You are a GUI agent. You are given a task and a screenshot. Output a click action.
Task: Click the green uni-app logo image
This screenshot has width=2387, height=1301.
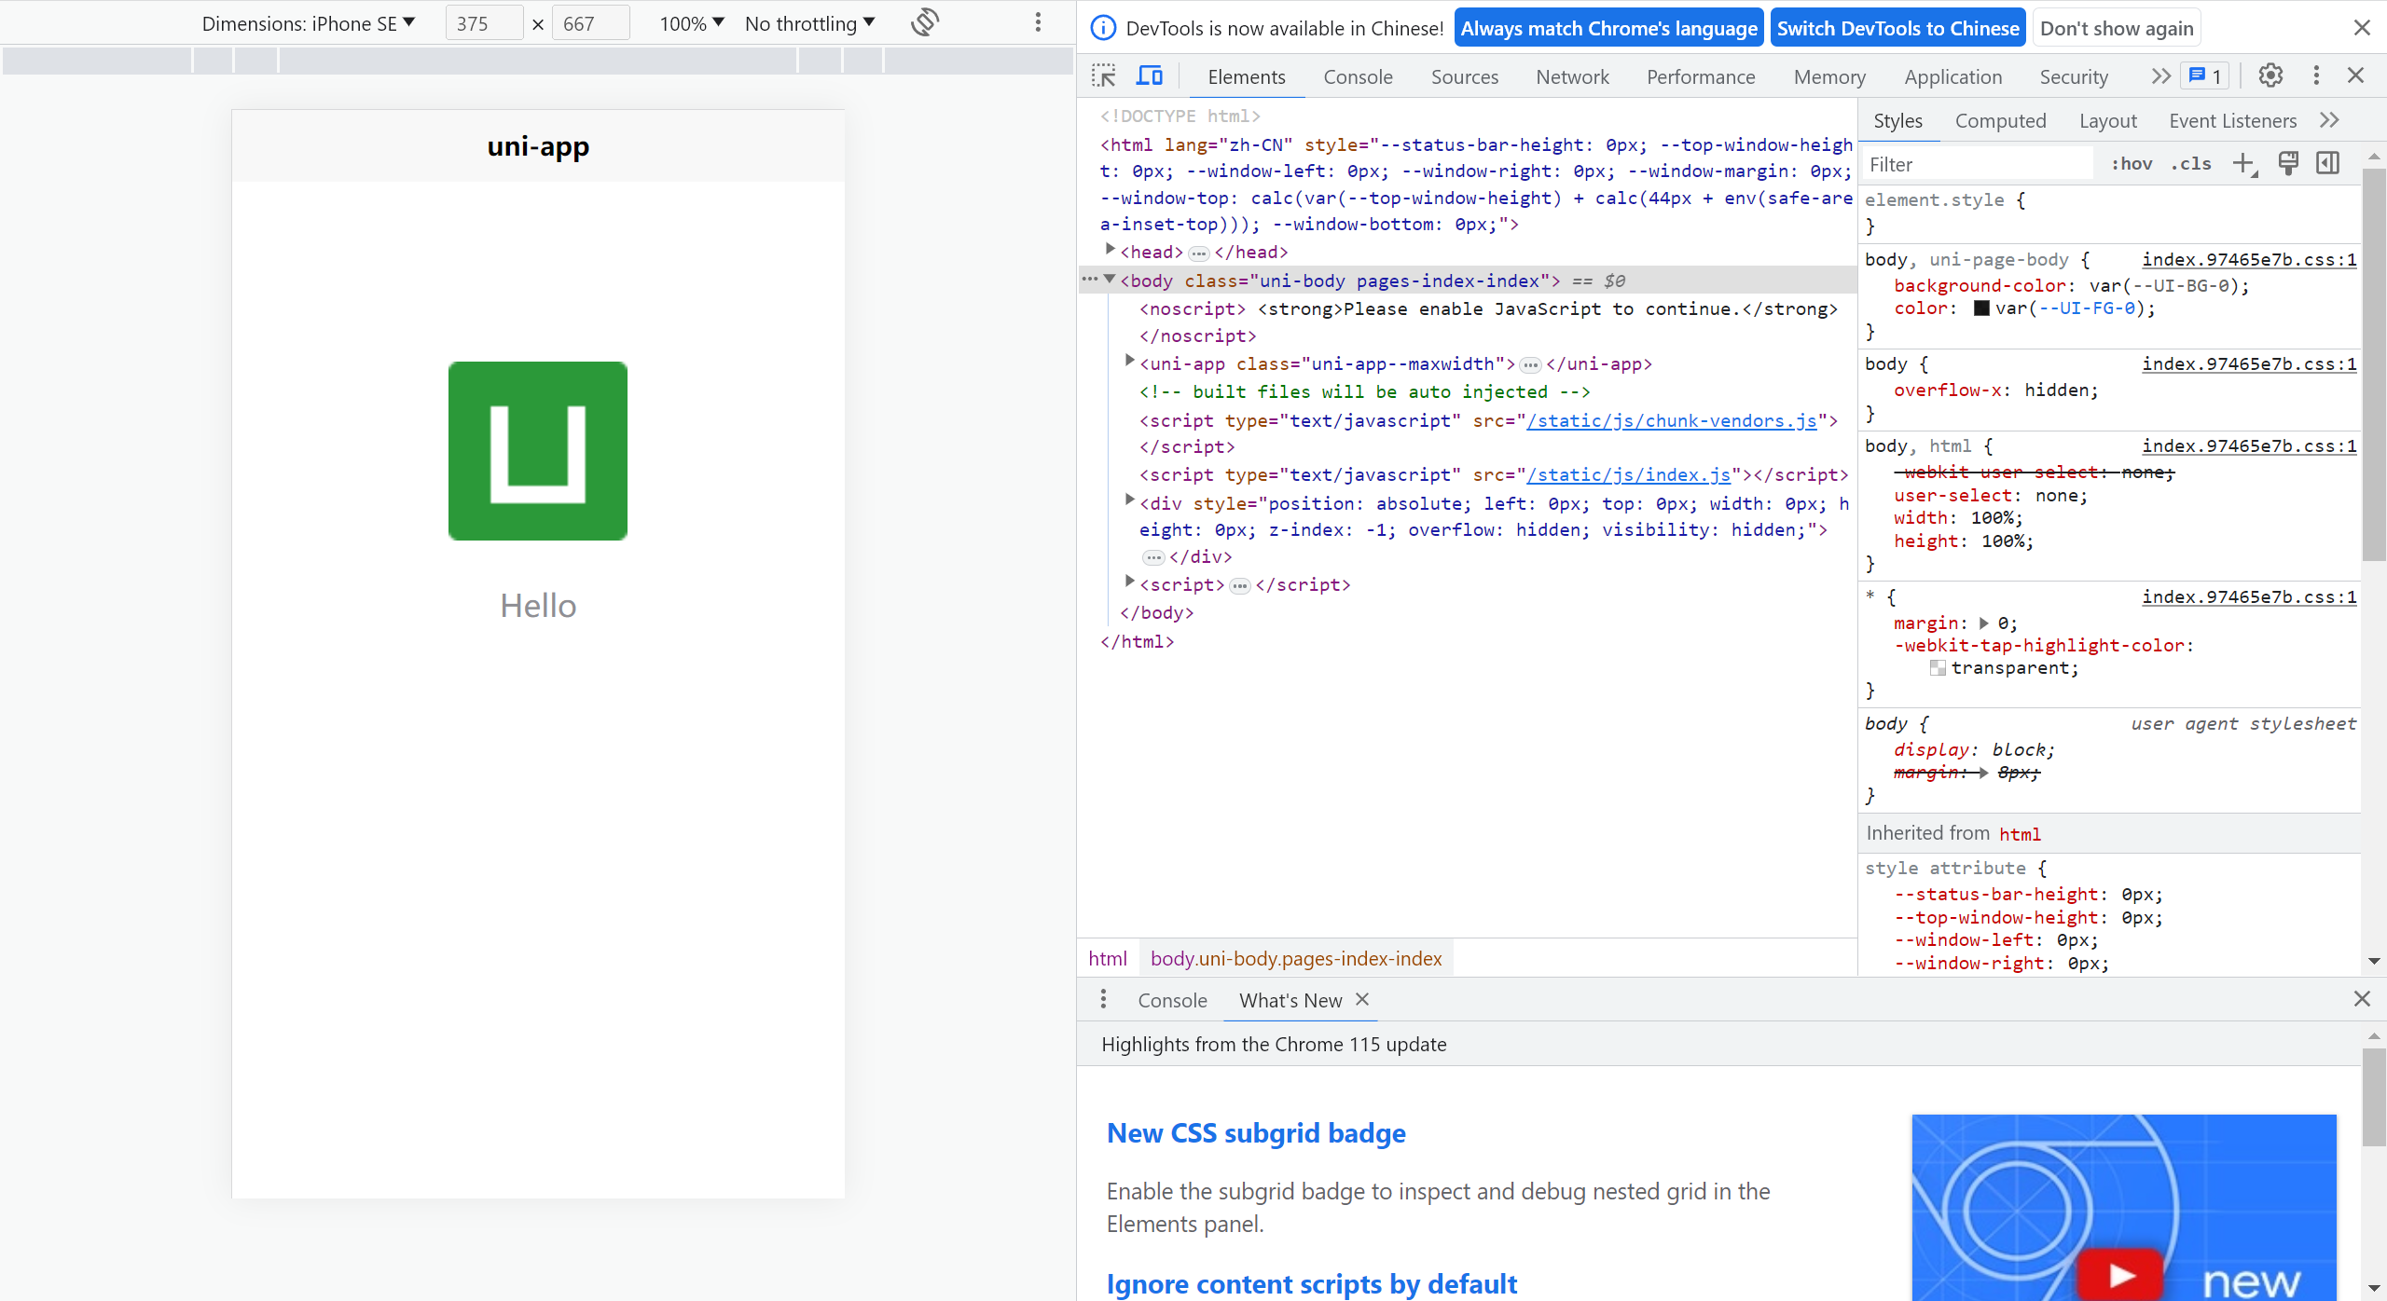tap(538, 451)
